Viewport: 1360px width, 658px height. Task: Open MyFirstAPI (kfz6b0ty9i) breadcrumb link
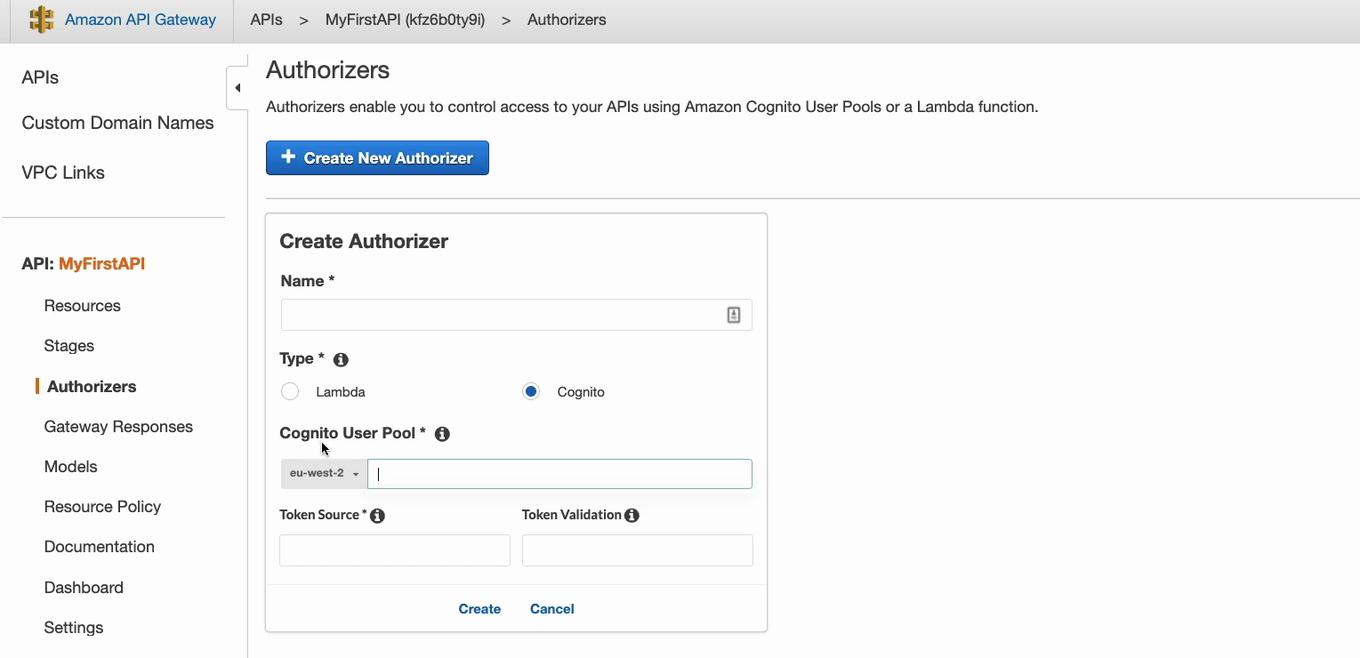[405, 20]
